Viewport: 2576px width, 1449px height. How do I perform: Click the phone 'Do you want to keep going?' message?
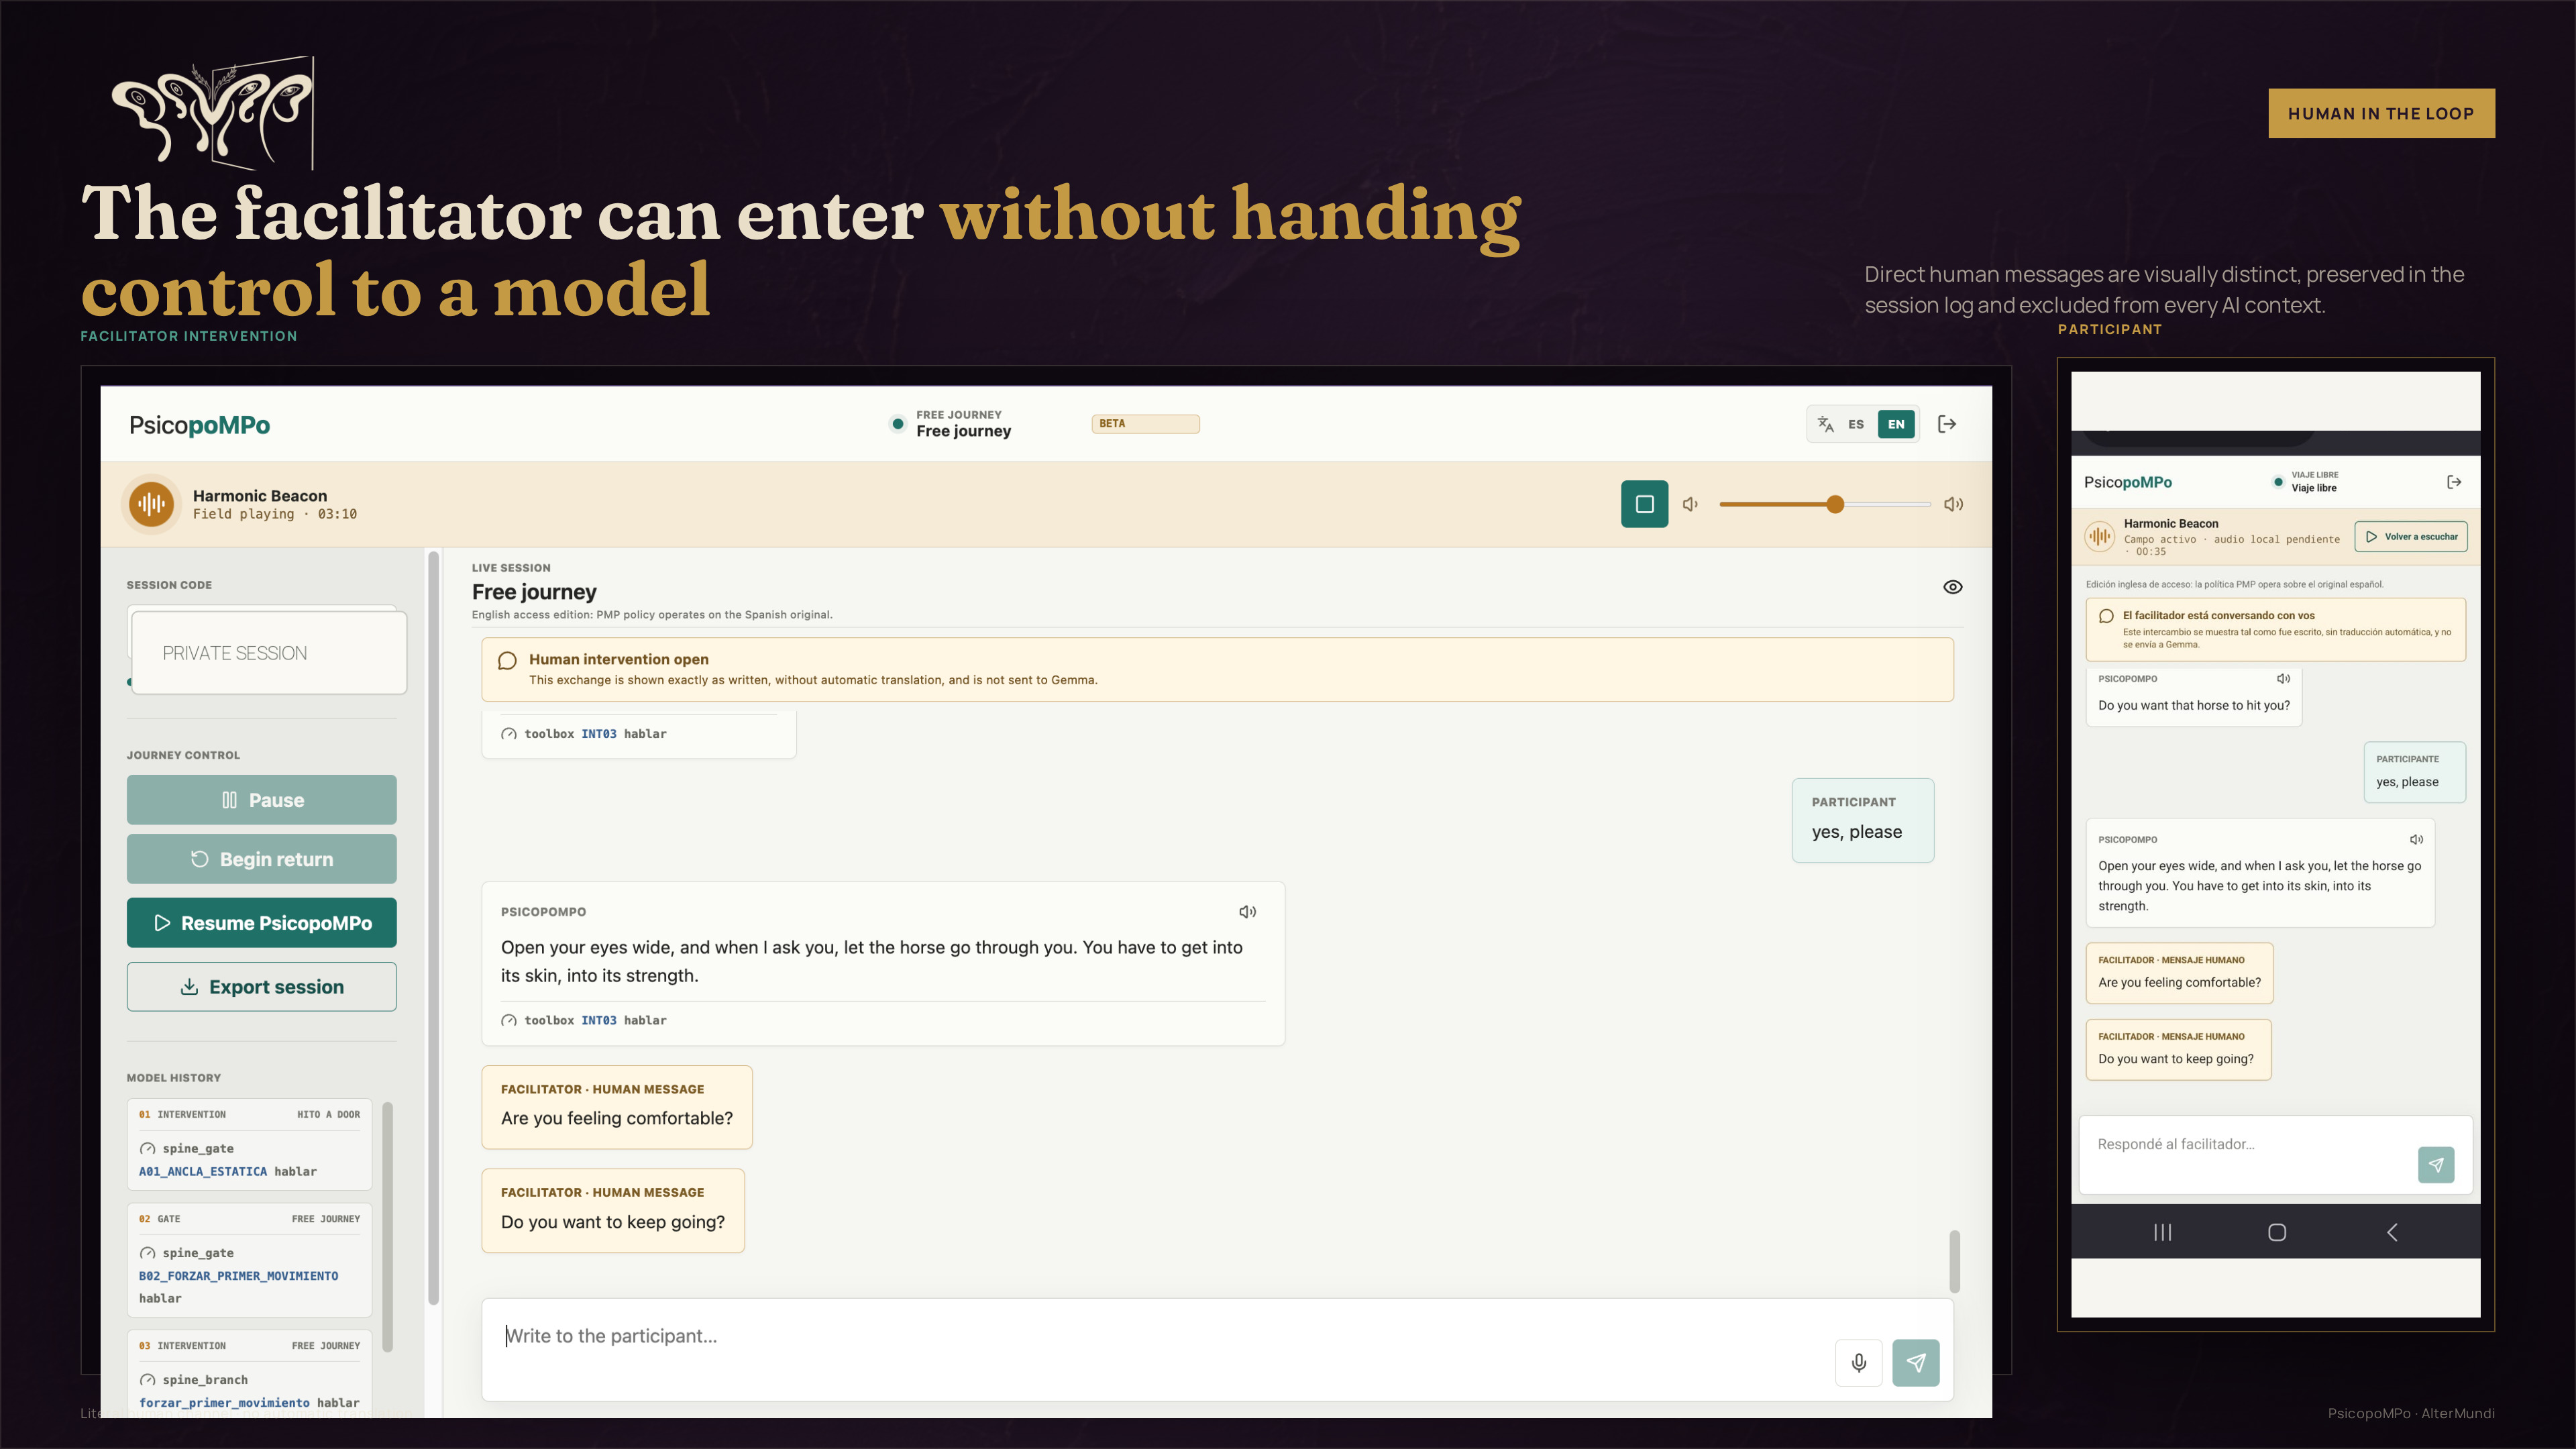click(2178, 1050)
